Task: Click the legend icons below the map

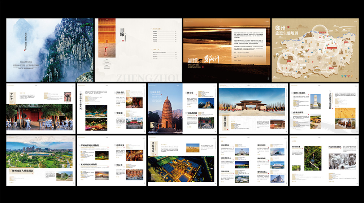Action: pyautogui.click(x=347, y=76)
